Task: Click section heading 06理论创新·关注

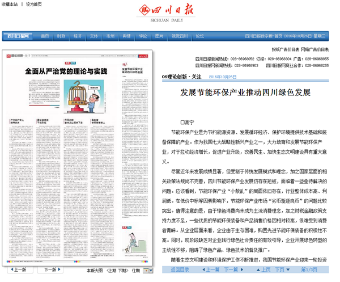Action: click(181, 77)
